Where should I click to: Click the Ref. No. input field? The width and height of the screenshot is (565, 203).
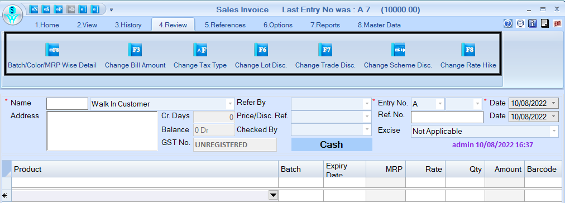(x=447, y=117)
